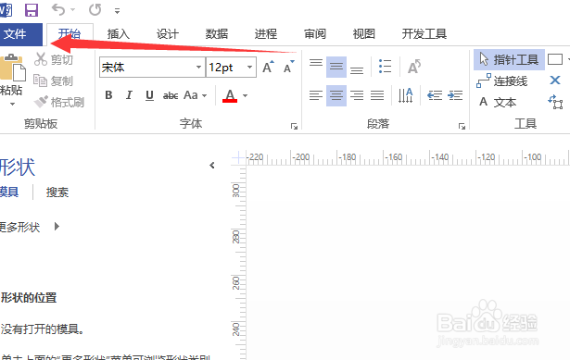570x360 pixels.
Task: Collapse the 形状 (Shapes) pane arrow
Action: (212, 166)
